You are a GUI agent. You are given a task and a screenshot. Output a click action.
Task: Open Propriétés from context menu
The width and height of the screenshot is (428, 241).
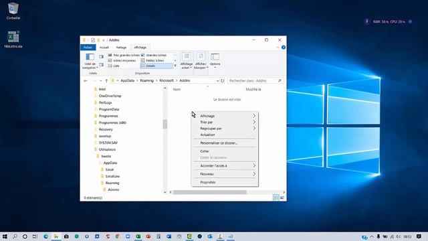pos(225,182)
